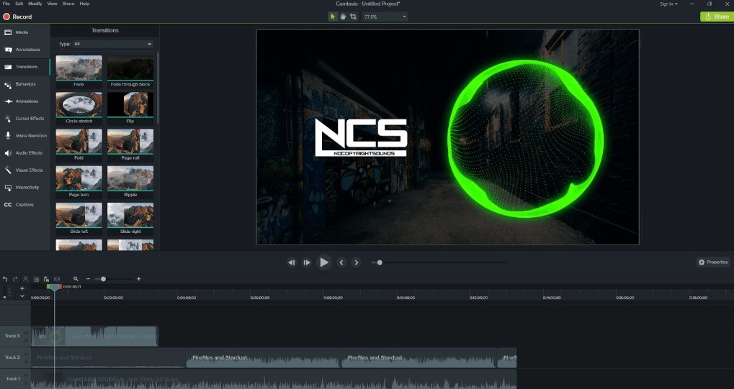Adjust the timeline zoom slider handle

[x=104, y=279]
